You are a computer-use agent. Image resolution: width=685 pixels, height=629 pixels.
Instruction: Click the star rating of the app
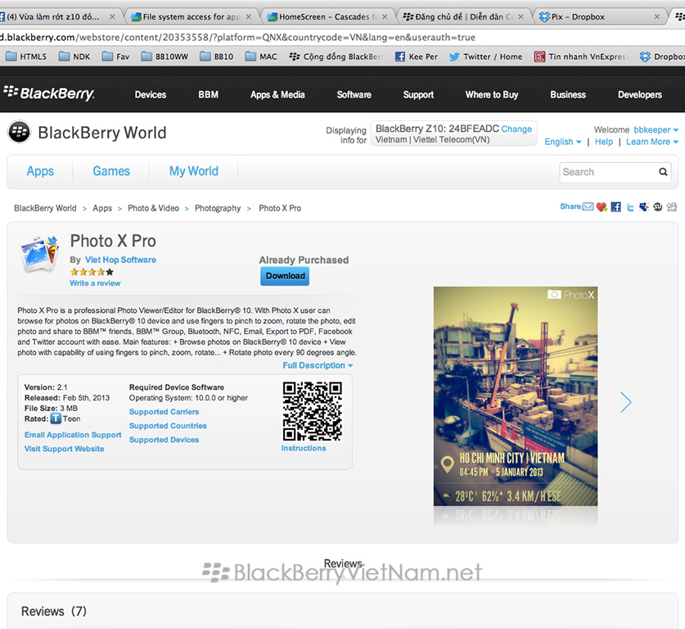tap(92, 272)
